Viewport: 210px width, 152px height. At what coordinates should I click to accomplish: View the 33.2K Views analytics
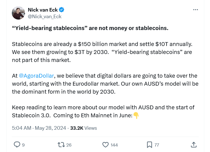pyautogui.click(x=84, y=128)
